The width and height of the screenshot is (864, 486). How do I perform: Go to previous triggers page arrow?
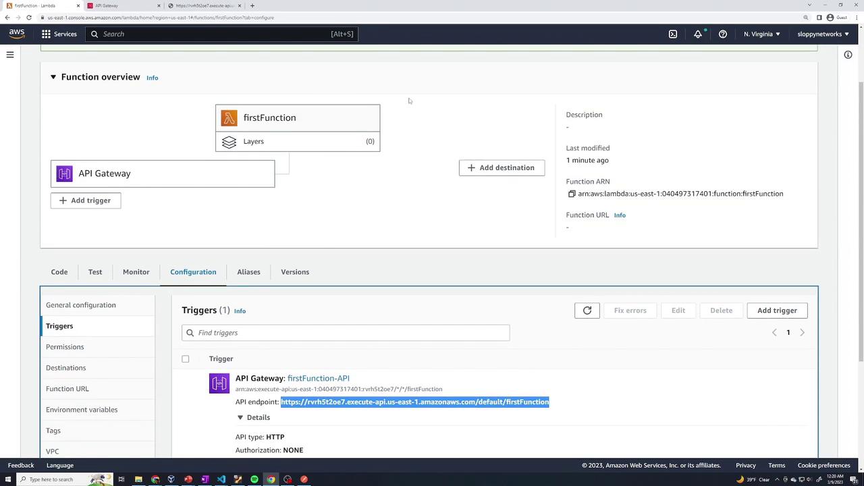tap(774, 333)
